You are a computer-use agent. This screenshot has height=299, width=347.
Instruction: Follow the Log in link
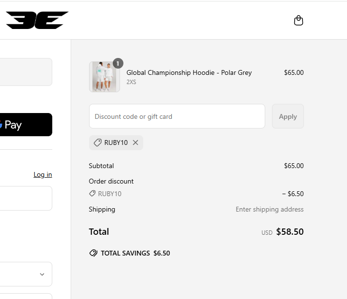[x=43, y=174]
